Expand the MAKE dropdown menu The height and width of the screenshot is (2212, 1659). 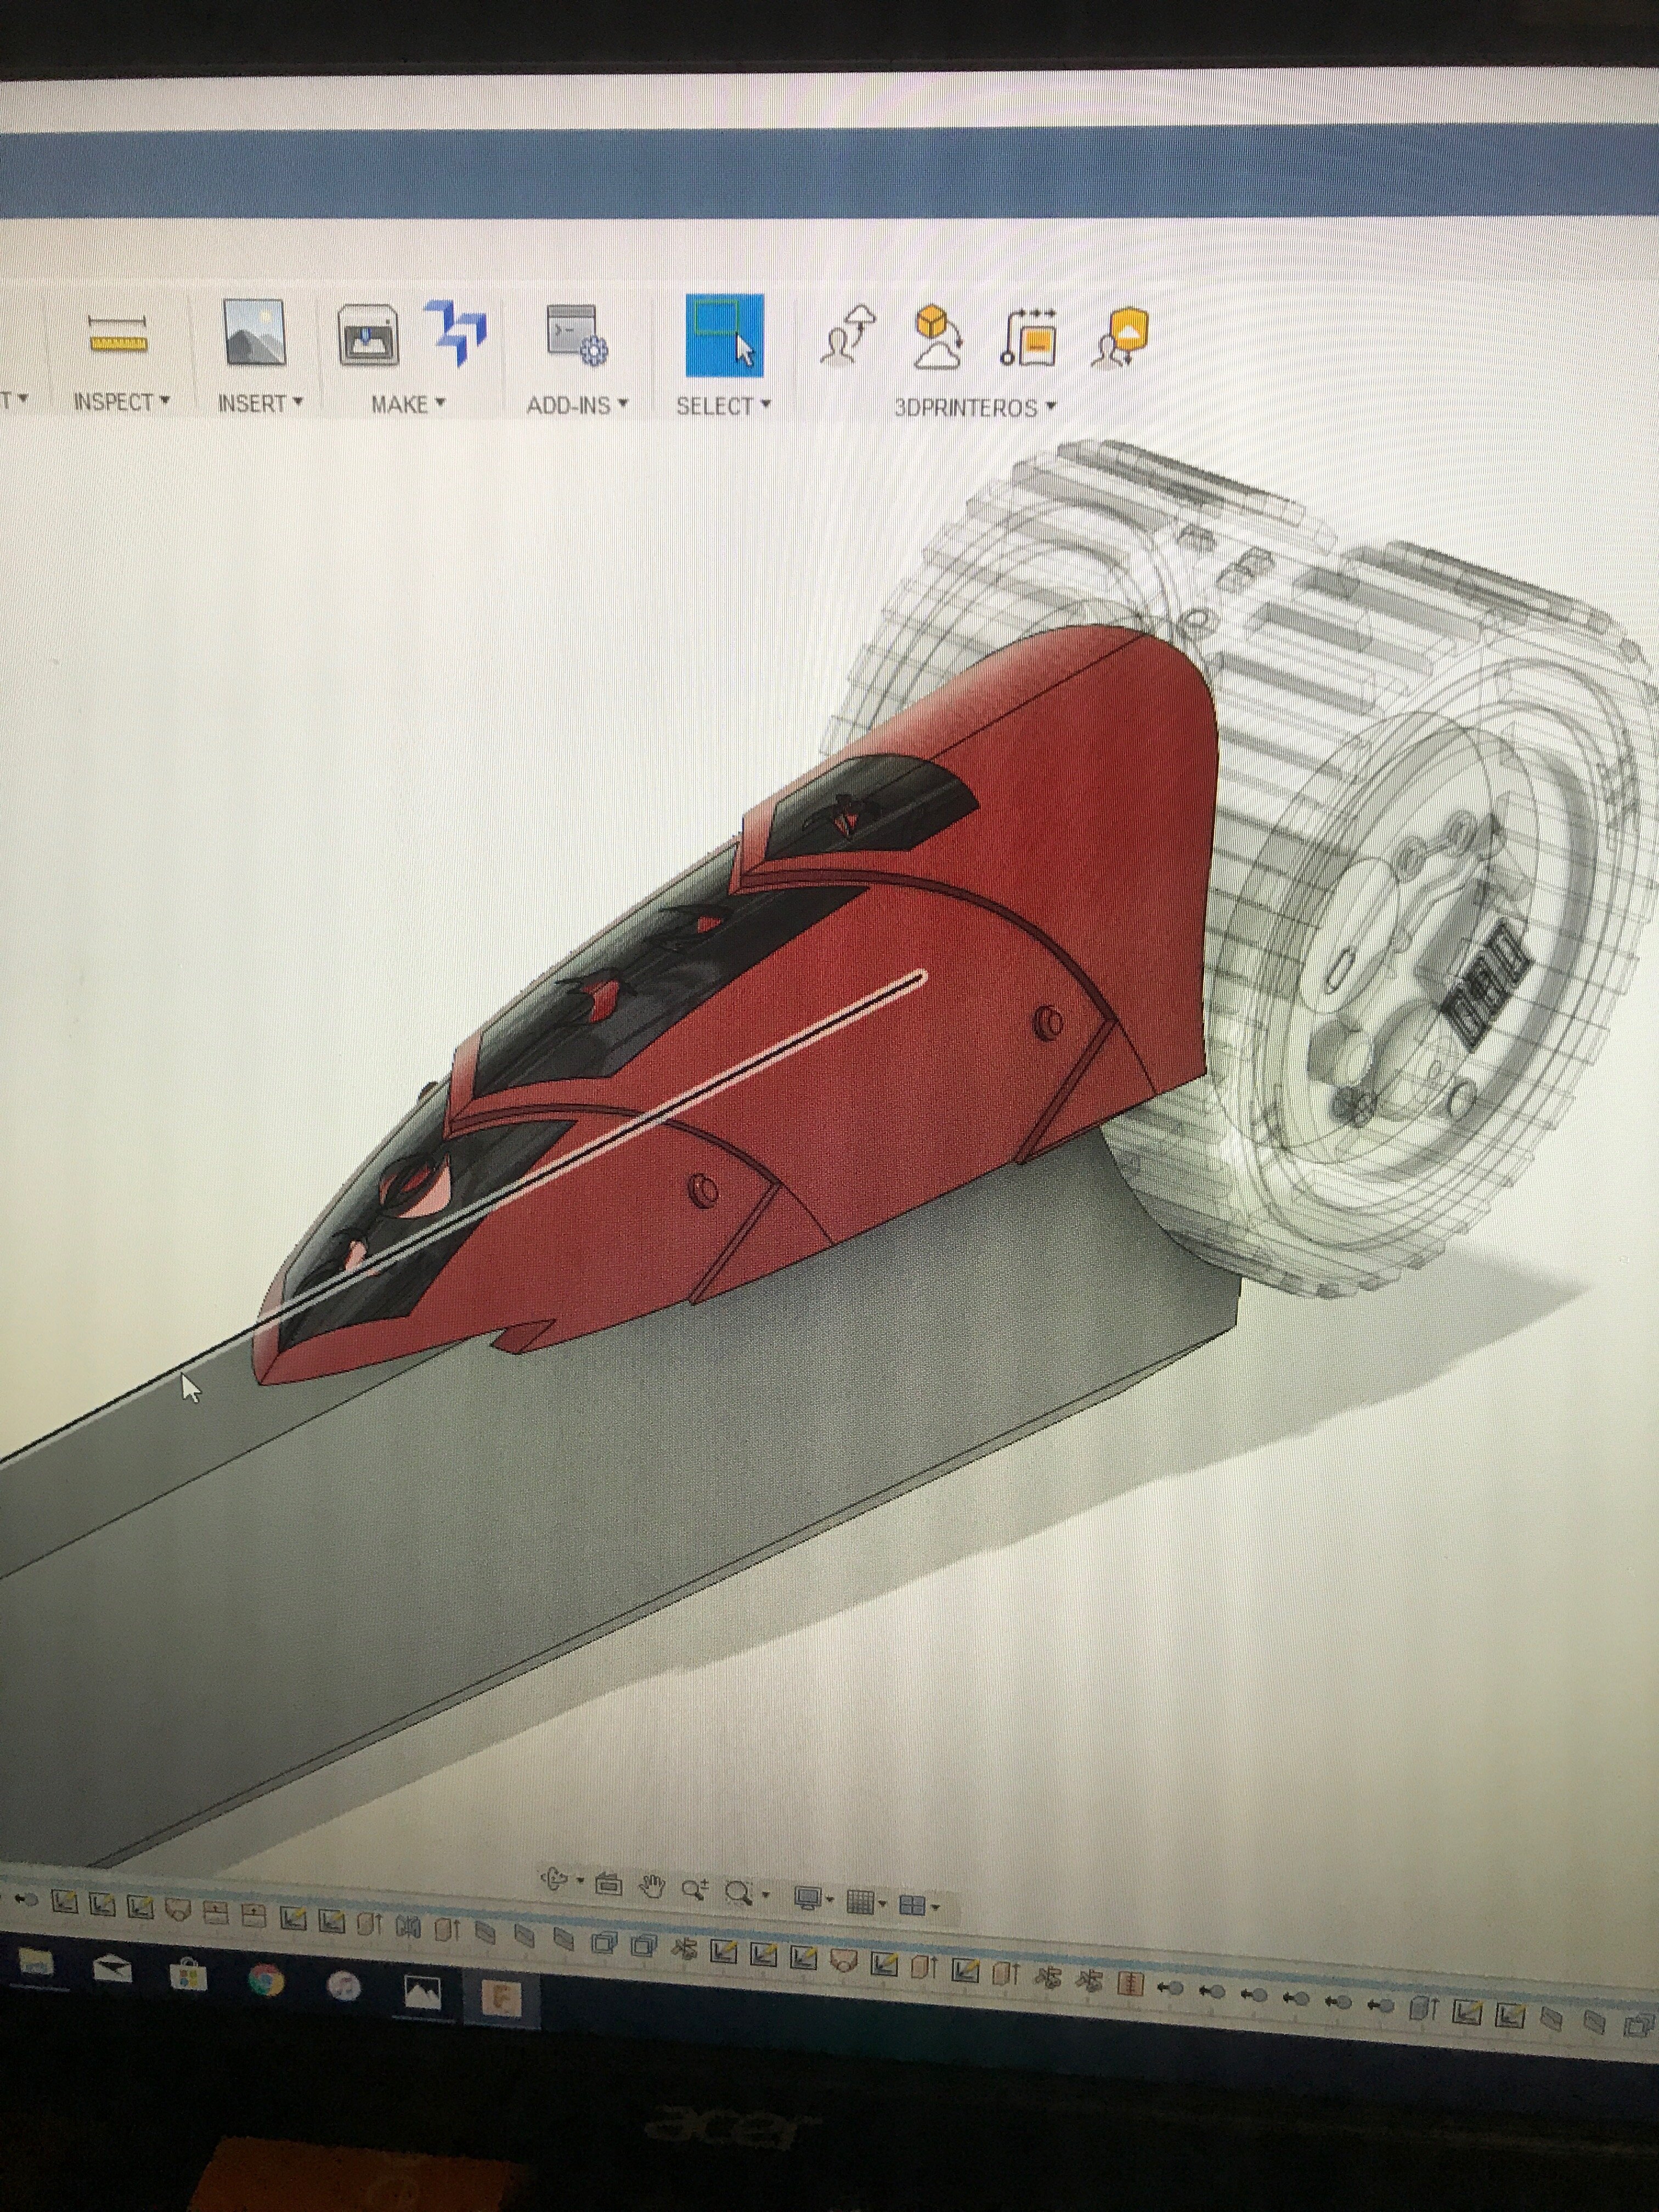pos(408,404)
